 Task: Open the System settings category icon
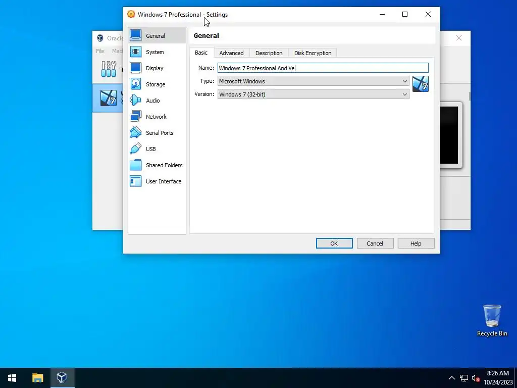[135, 52]
